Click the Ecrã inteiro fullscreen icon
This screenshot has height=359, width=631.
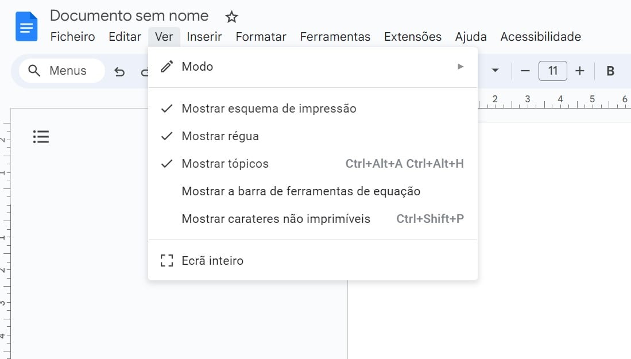[167, 261]
